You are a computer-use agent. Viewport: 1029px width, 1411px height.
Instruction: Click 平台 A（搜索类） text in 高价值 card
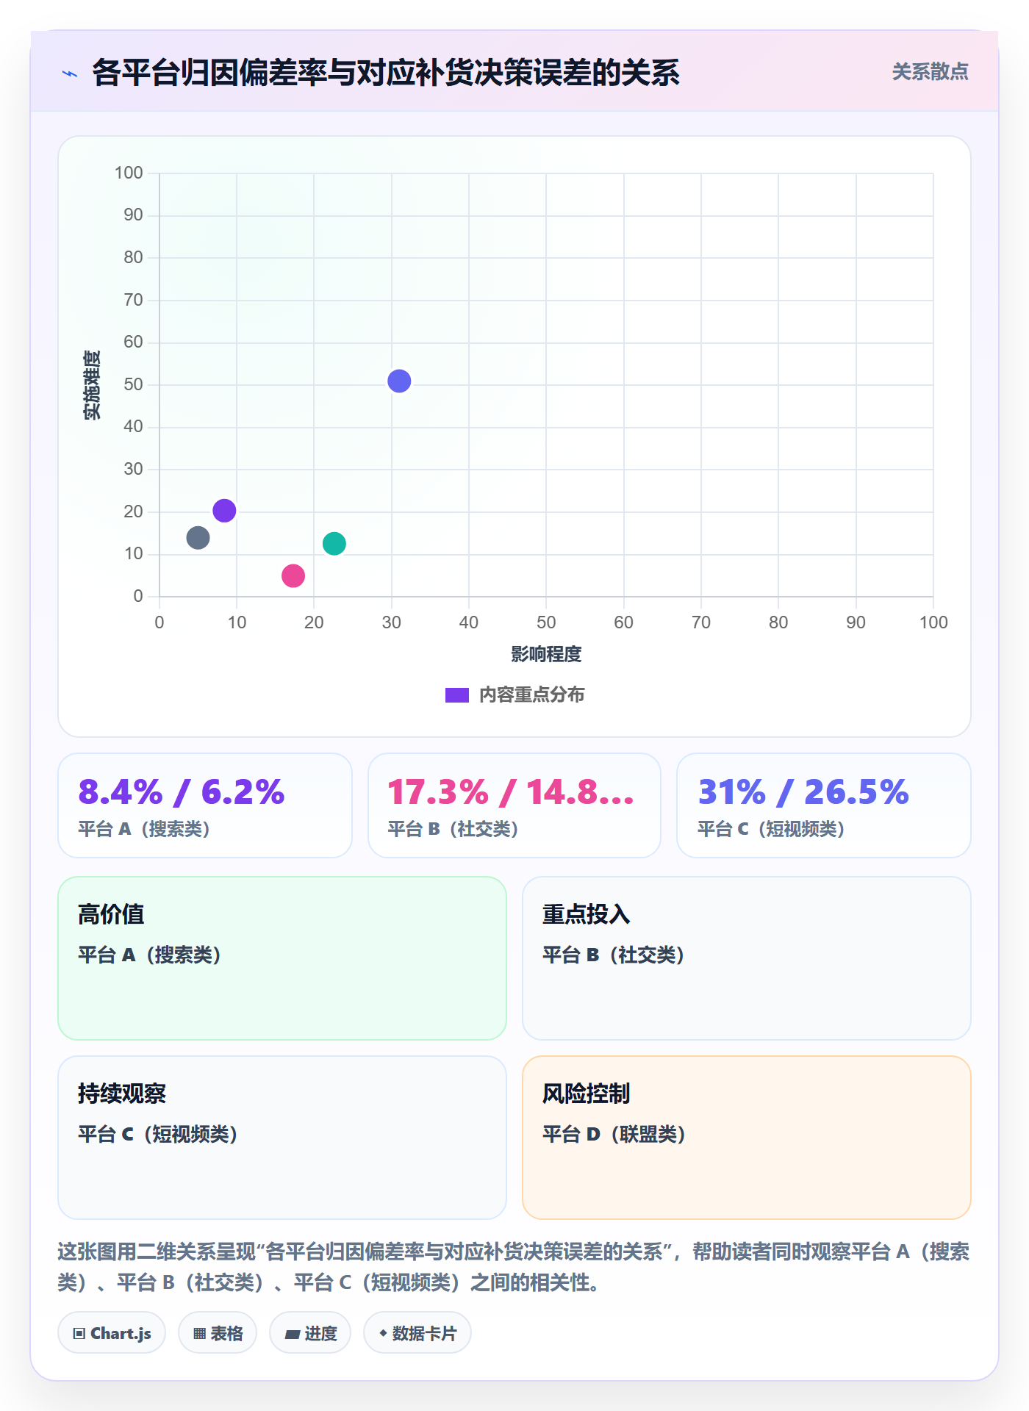(x=150, y=955)
